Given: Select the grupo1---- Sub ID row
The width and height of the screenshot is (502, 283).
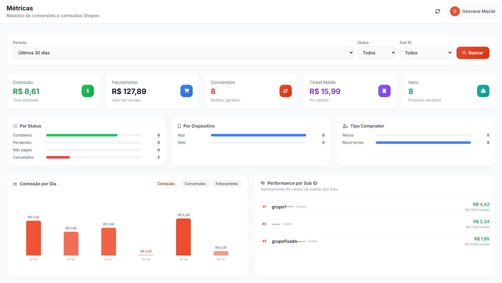Looking at the screenshot, I should point(375,207).
